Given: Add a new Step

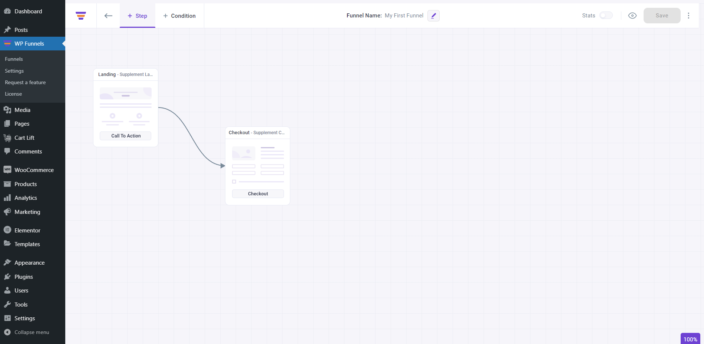Looking at the screenshot, I should click(137, 16).
